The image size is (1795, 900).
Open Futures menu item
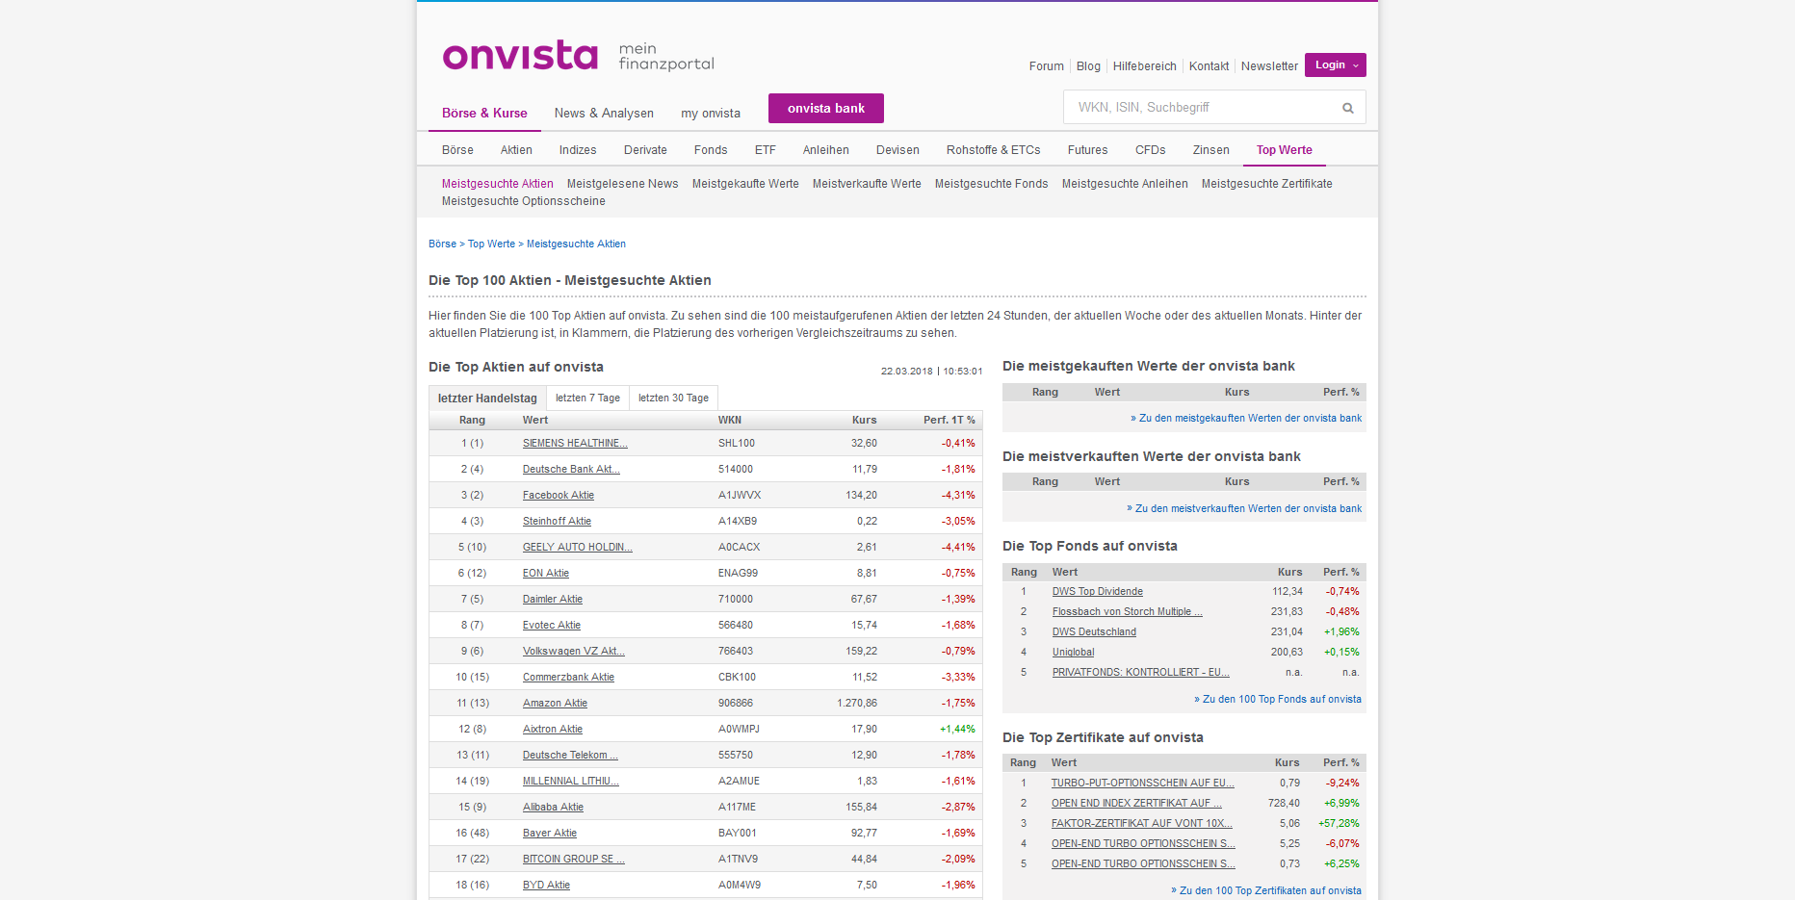coord(1087,150)
